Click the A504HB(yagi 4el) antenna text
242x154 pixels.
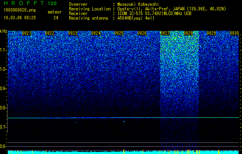point(136,18)
